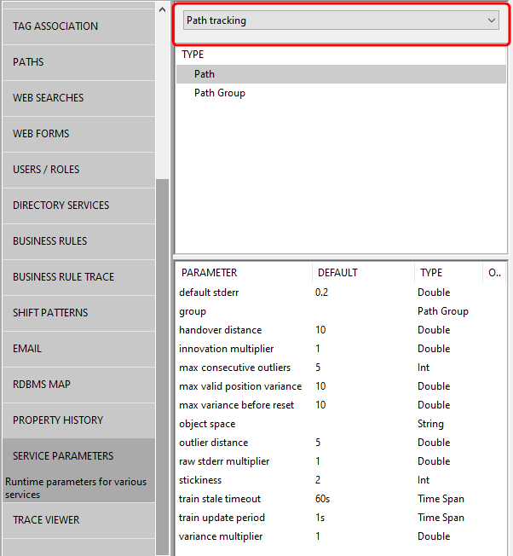Screen dimensions: 513x556
Task: Select the train update period parameter
Action: click(341, 518)
